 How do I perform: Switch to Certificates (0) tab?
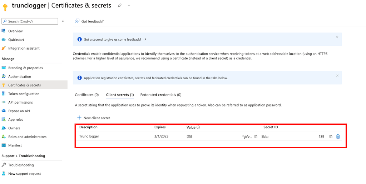pos(87,95)
